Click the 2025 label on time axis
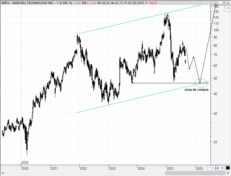Viewport: 231px width, 176px height. coord(170,168)
